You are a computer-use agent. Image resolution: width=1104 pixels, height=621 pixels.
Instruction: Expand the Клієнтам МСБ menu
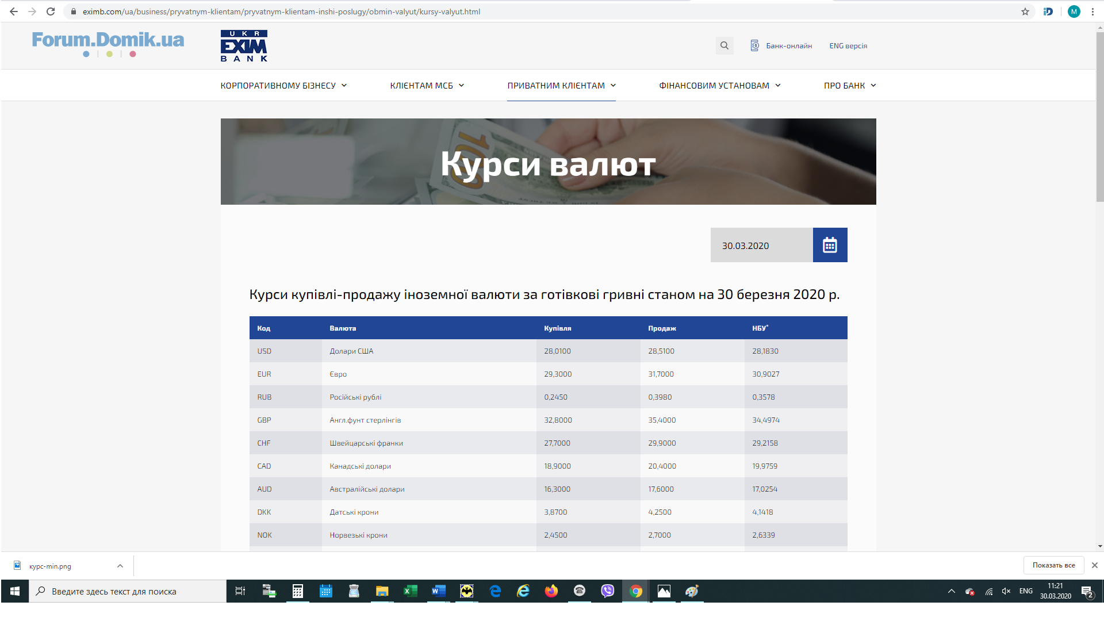point(427,86)
